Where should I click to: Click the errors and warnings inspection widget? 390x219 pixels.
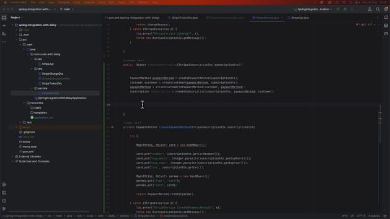coord(364,24)
